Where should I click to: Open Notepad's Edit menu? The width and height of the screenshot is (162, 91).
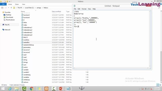tap(79, 9)
